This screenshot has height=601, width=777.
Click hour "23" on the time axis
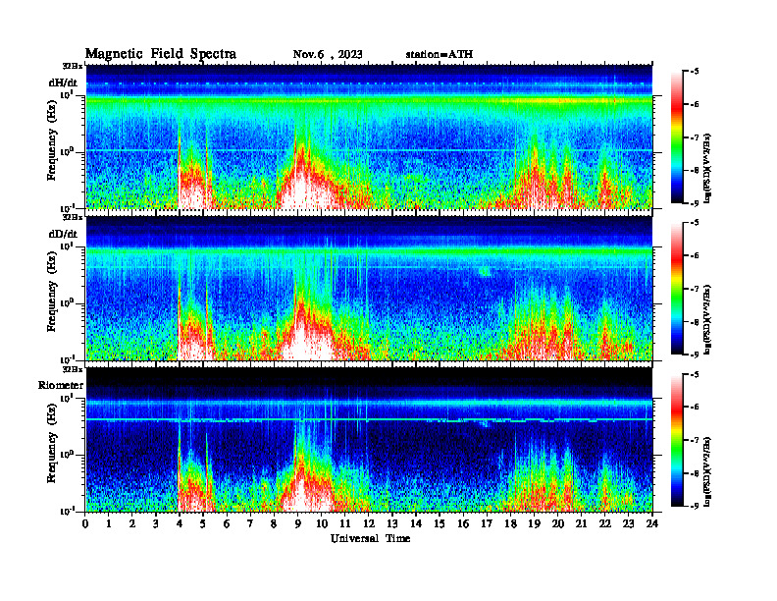pos(628,524)
